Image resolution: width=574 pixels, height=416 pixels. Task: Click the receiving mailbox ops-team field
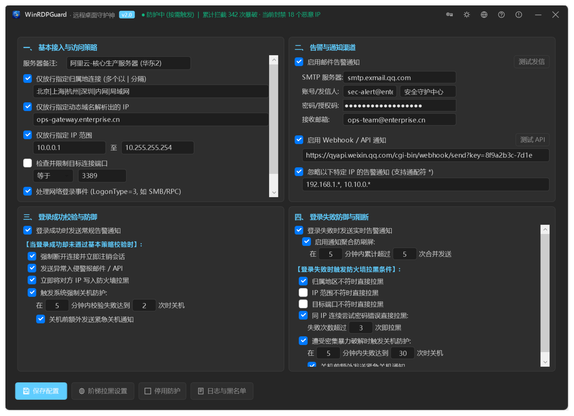click(x=400, y=120)
